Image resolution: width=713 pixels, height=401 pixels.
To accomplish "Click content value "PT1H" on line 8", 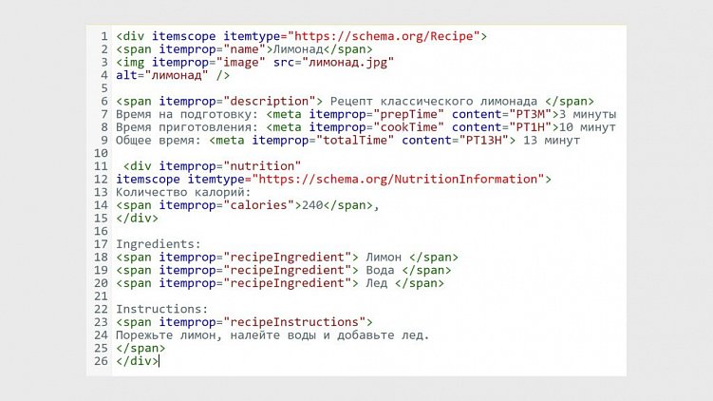I will pyautogui.click(x=530, y=127).
